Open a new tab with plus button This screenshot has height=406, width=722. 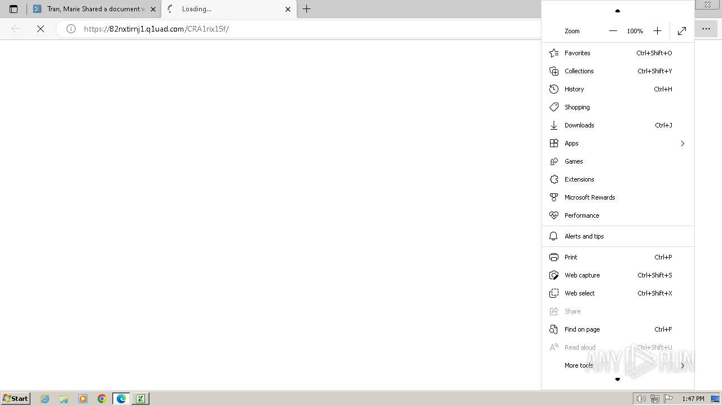tap(306, 9)
